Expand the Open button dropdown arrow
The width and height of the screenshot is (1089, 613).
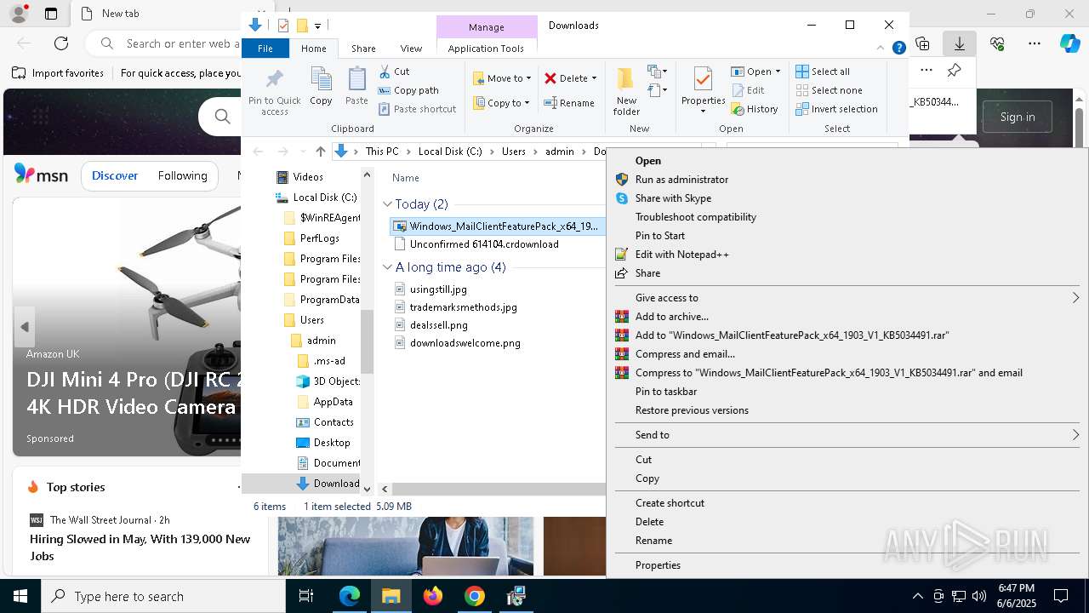[778, 72]
